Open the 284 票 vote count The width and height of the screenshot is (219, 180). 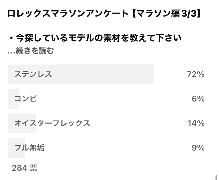pos(25,168)
